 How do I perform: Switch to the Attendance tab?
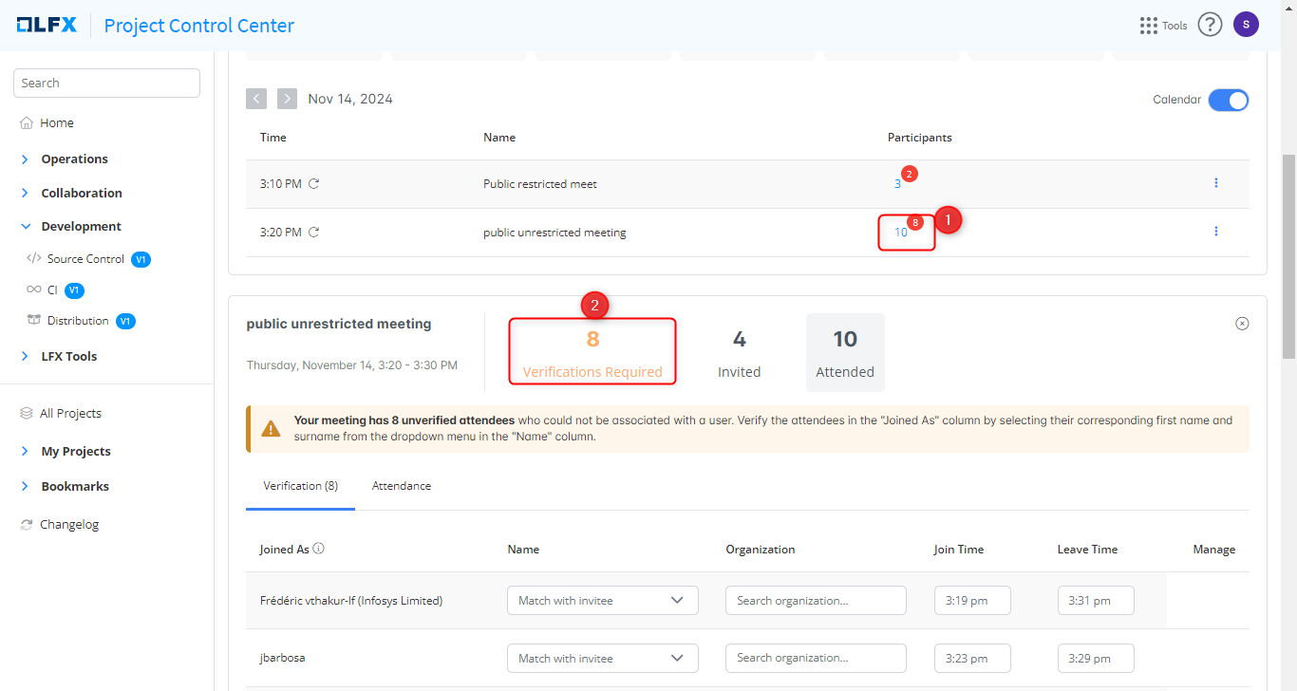401,486
